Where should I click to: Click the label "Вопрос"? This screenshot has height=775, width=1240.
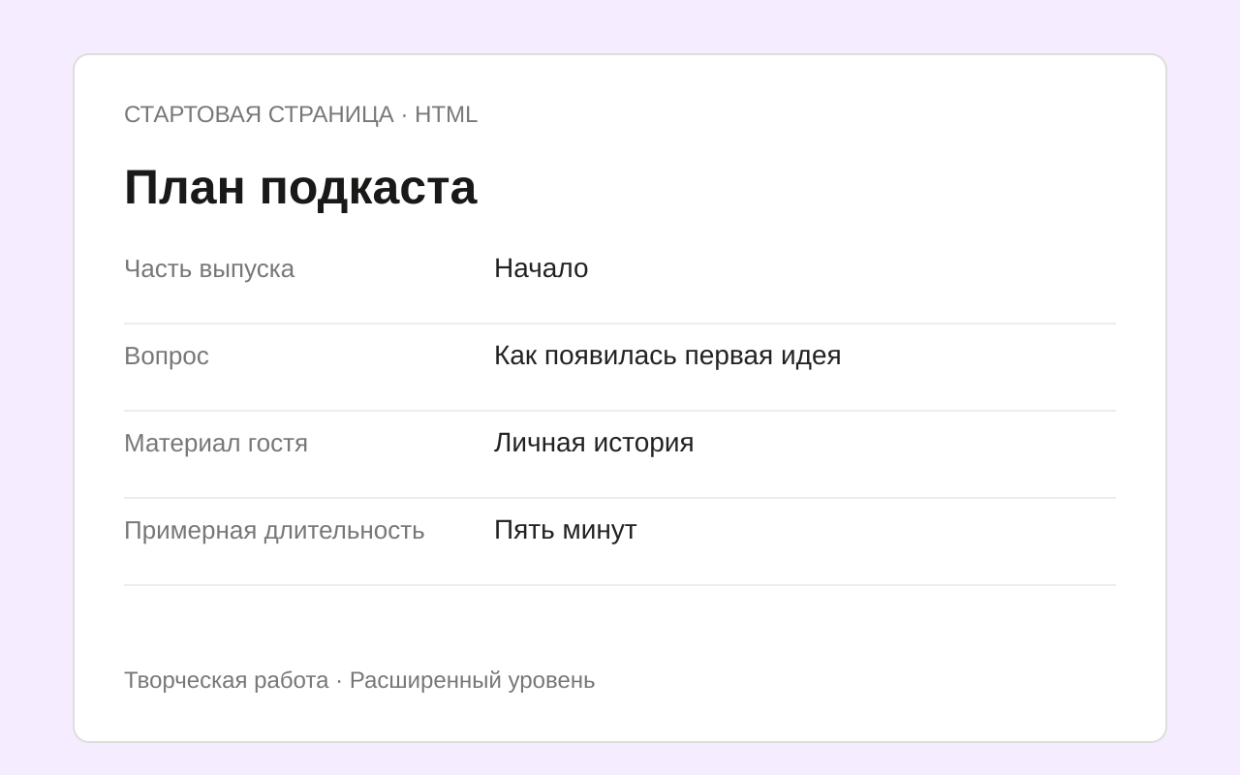click(x=167, y=356)
